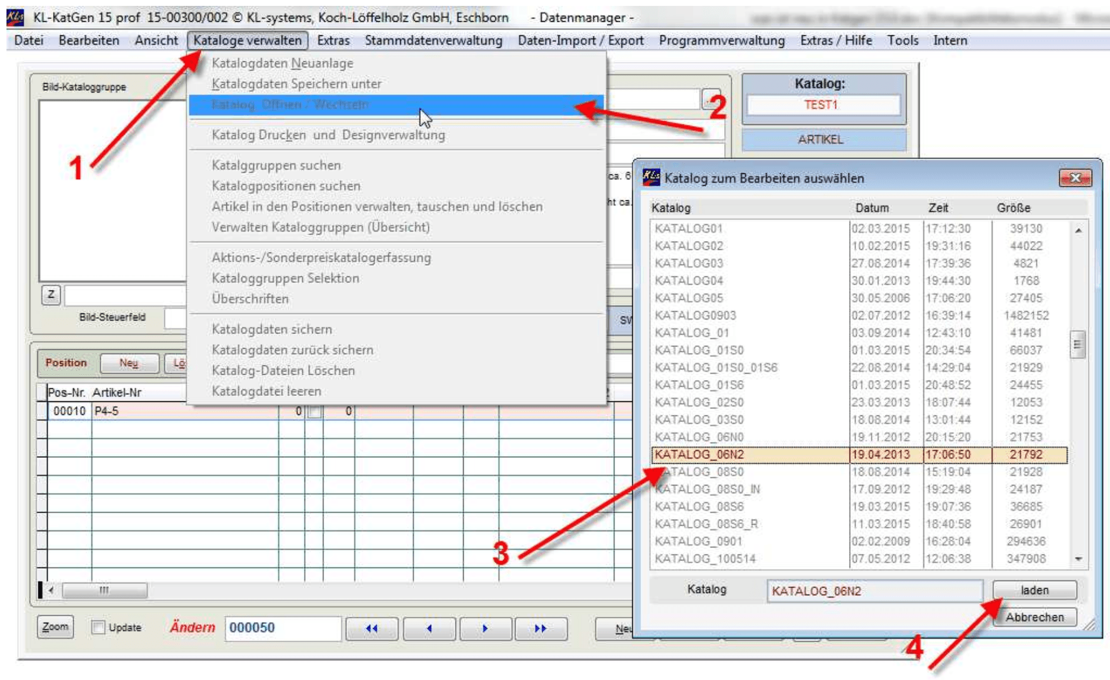
Task: Open the Tools menu
Action: click(x=903, y=41)
